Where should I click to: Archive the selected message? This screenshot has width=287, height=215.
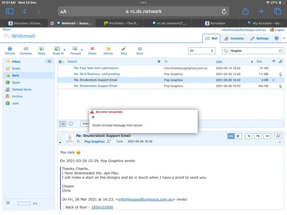pyautogui.click(x=108, y=51)
